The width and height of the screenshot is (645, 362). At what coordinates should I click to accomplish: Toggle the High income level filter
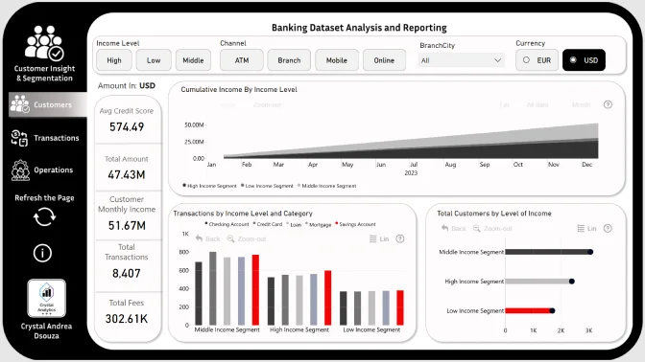114,60
